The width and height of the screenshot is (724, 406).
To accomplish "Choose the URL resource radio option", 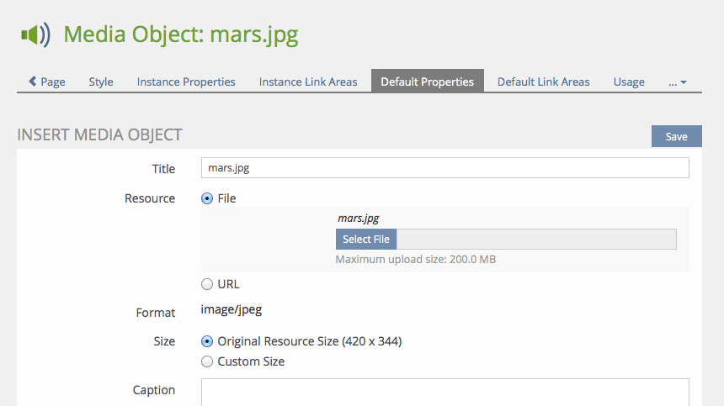I will click(207, 285).
